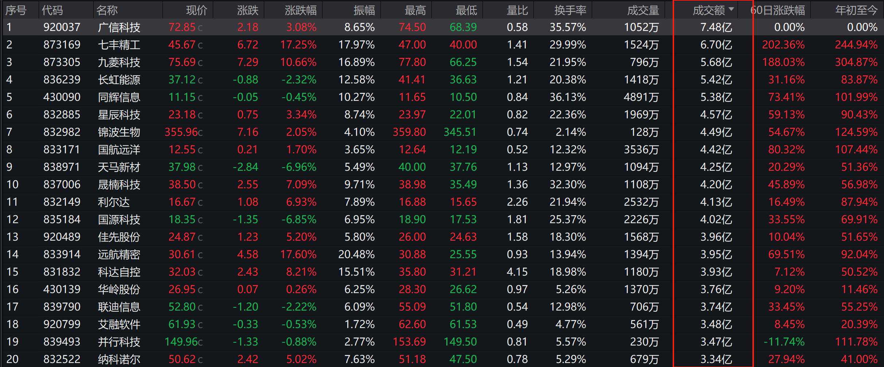Image resolution: width=884 pixels, height=367 pixels.
Task: Click stock code 920037
Action: point(62,27)
